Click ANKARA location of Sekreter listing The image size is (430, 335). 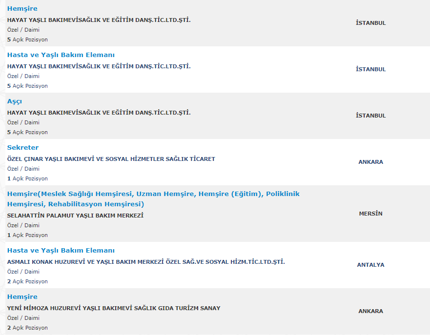coord(370,162)
